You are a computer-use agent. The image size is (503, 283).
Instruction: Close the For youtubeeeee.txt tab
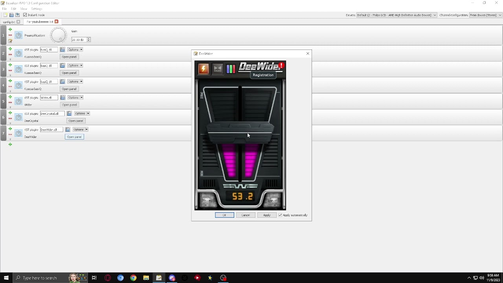point(56,22)
